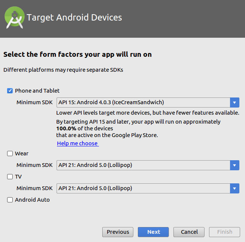Viewport: 245px width, 242px height.
Task: Cancel the new project wizard
Action: pos(189,232)
